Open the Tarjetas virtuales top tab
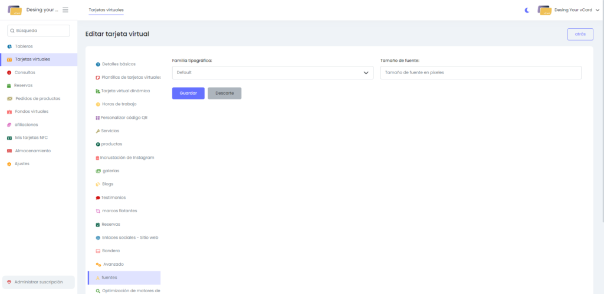 [106, 10]
